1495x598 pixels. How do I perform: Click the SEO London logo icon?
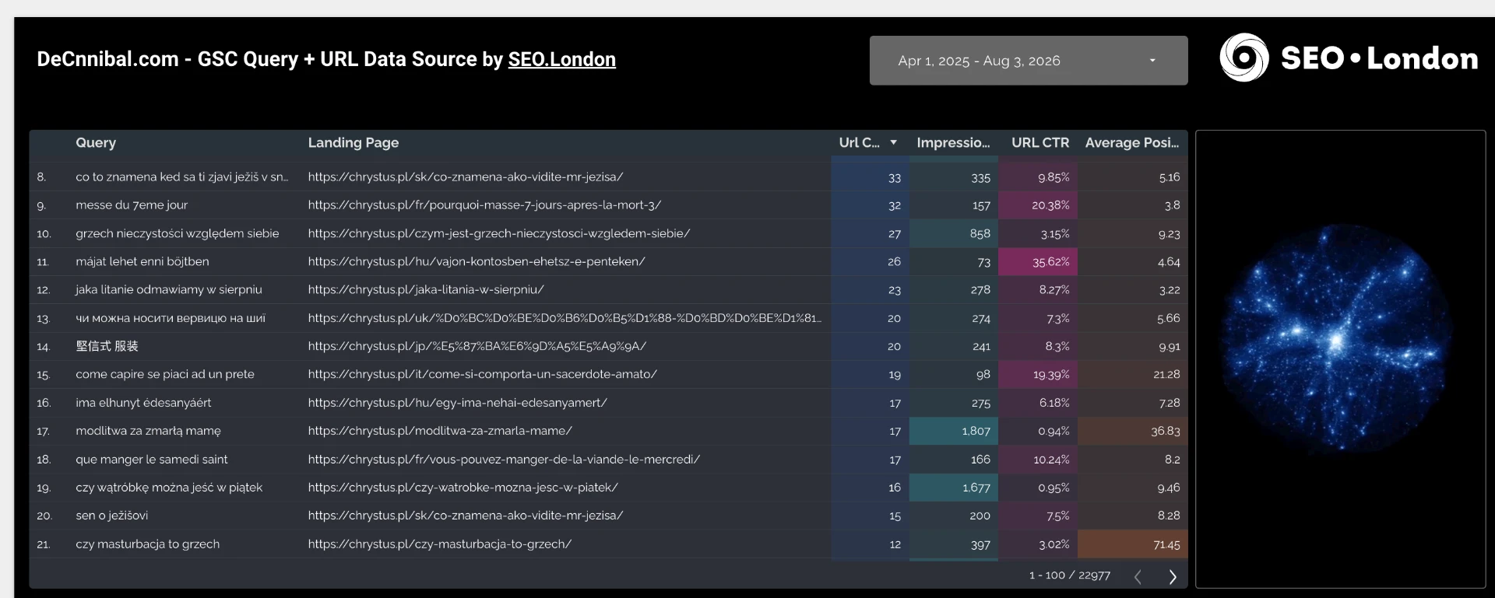click(1243, 58)
